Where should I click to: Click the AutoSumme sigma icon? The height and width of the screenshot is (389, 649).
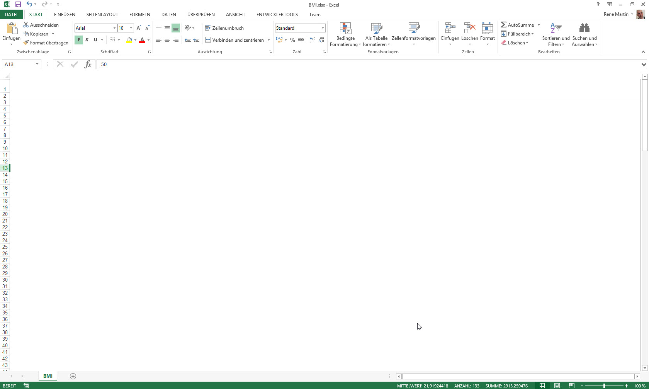click(x=504, y=25)
